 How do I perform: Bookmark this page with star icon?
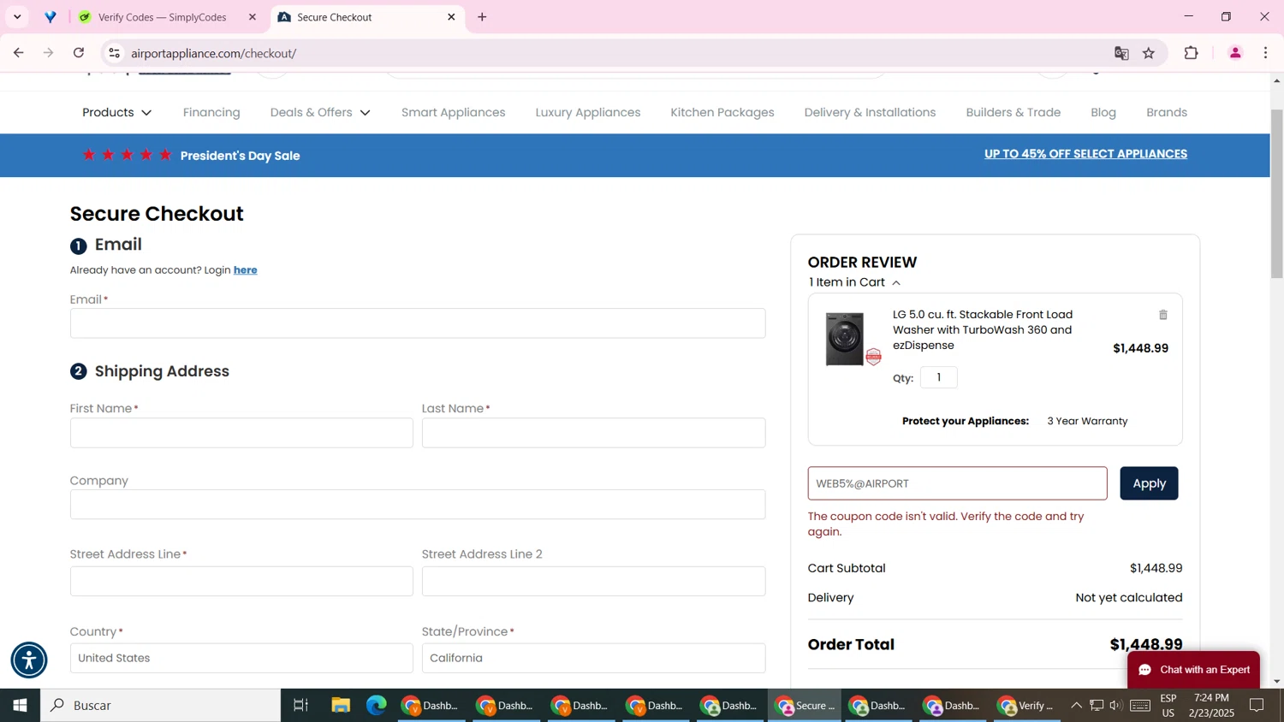1149,53
